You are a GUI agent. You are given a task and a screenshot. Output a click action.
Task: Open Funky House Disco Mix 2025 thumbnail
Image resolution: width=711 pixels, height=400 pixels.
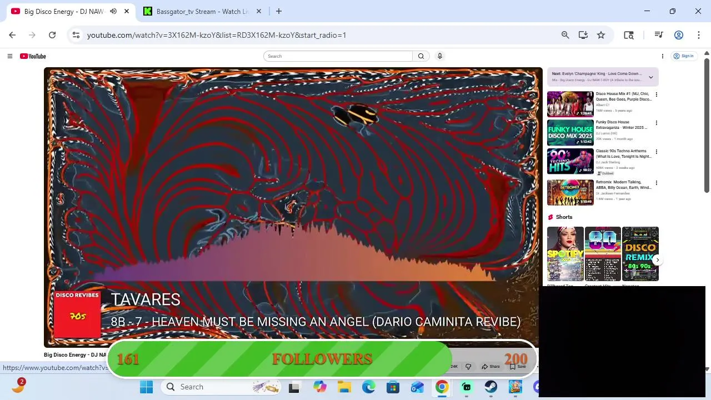(x=570, y=133)
